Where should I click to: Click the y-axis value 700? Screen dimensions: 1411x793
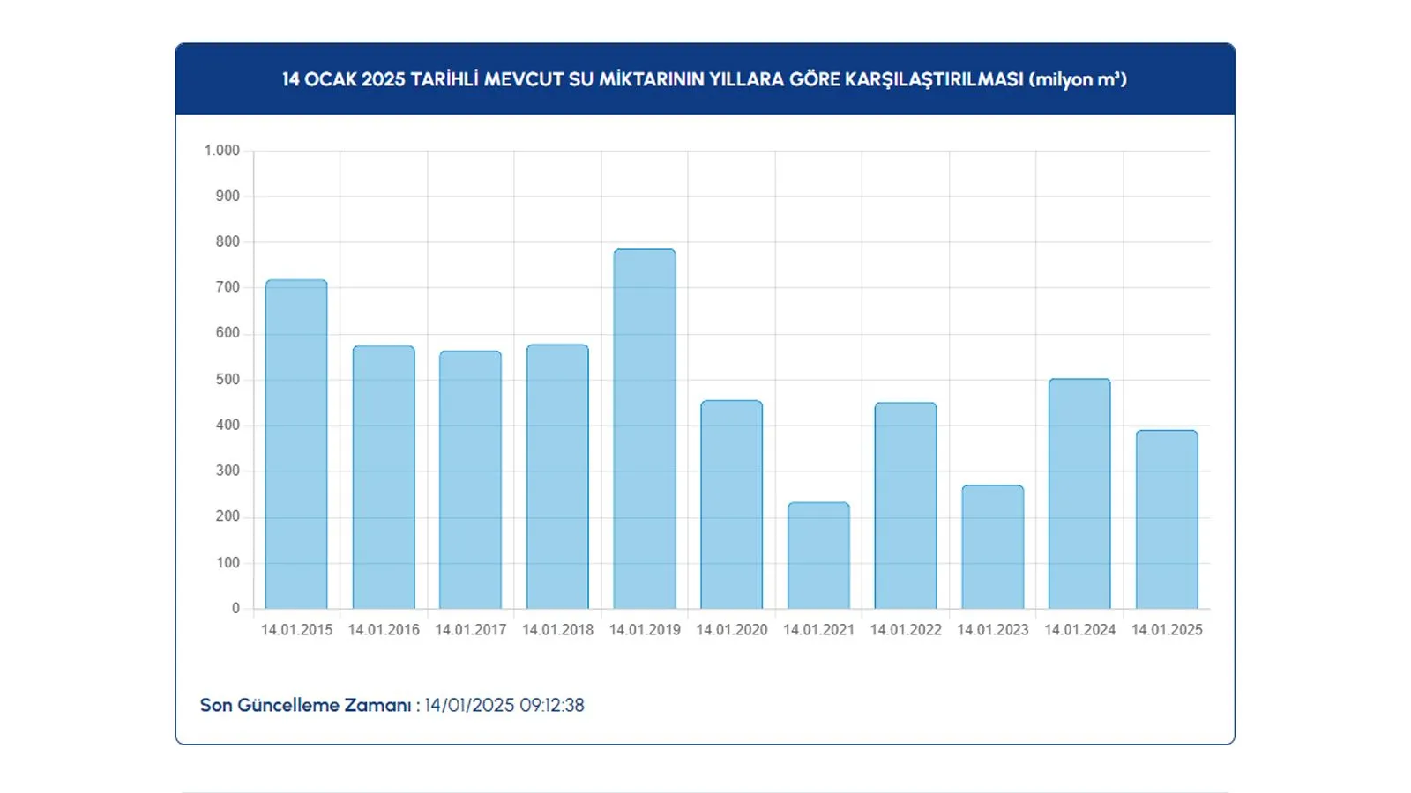tap(228, 287)
